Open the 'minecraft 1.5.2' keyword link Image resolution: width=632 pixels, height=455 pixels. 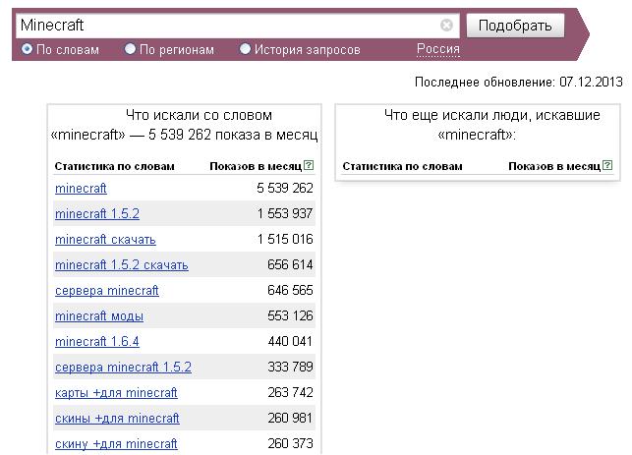97,213
